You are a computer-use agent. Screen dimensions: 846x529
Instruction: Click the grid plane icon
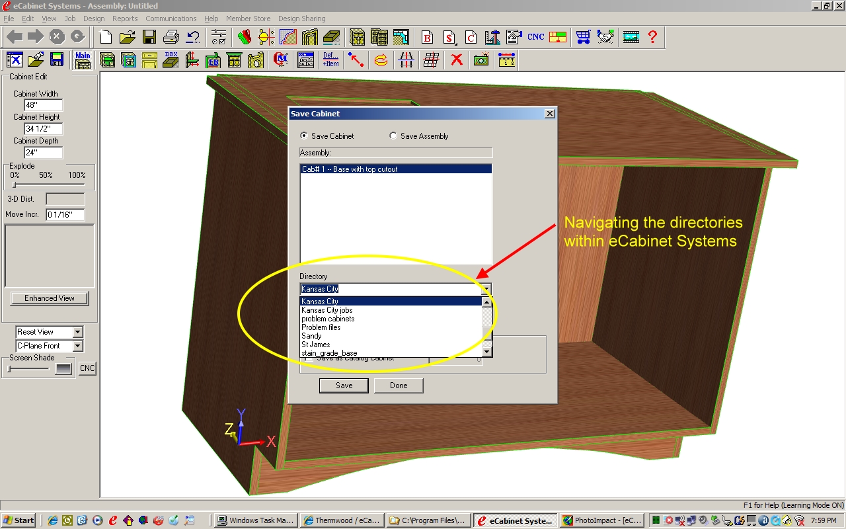click(x=432, y=60)
